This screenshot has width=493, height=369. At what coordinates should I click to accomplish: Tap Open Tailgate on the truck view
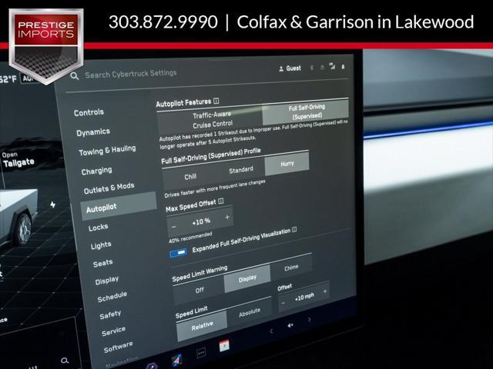tap(18, 160)
